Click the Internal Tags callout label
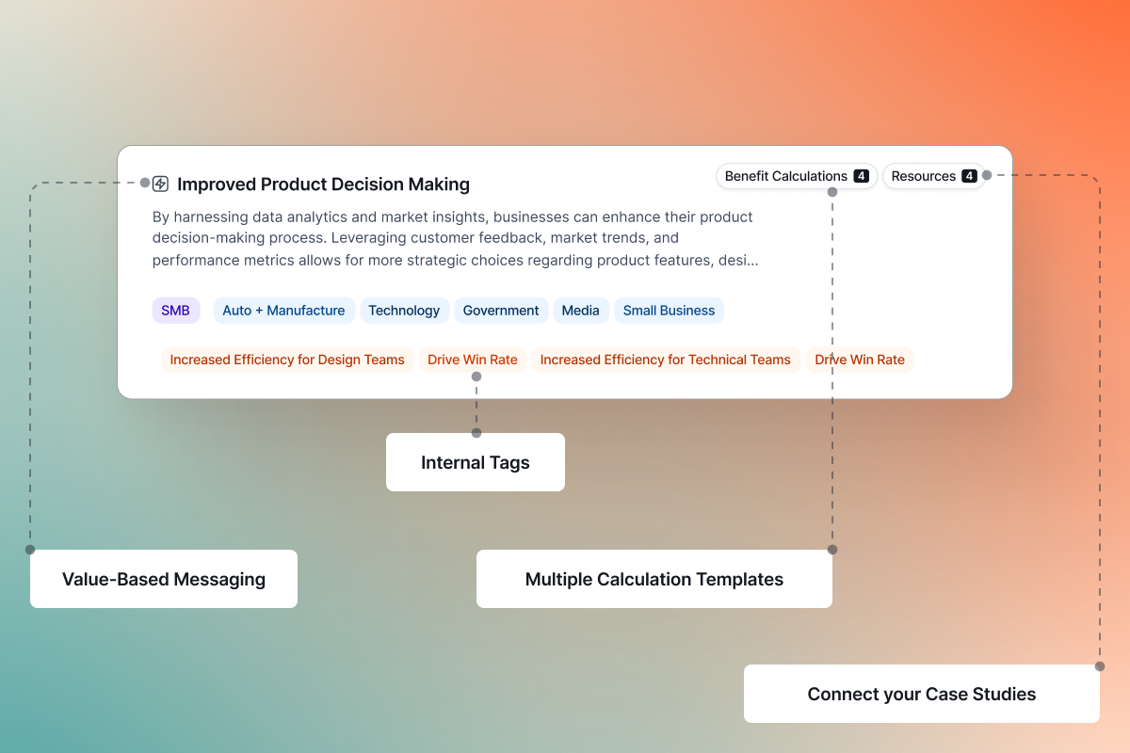This screenshot has width=1130, height=753. tap(476, 462)
